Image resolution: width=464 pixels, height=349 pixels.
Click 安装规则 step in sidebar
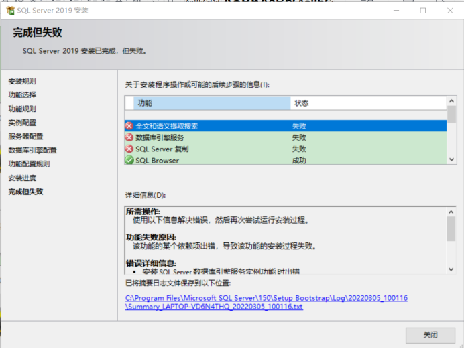coord(22,81)
